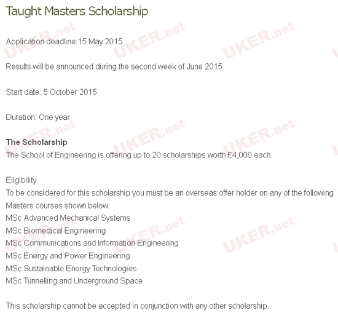338x313 pixels.
Task: Click the bold The Scholarship subheading
Action: point(36,143)
